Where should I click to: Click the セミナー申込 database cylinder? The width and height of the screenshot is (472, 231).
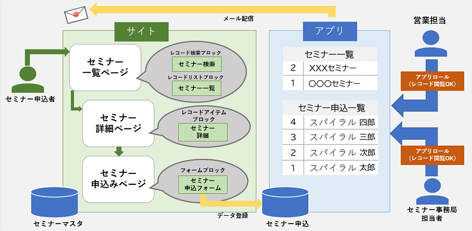[286, 203]
